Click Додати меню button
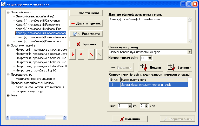 coord(86,13)
